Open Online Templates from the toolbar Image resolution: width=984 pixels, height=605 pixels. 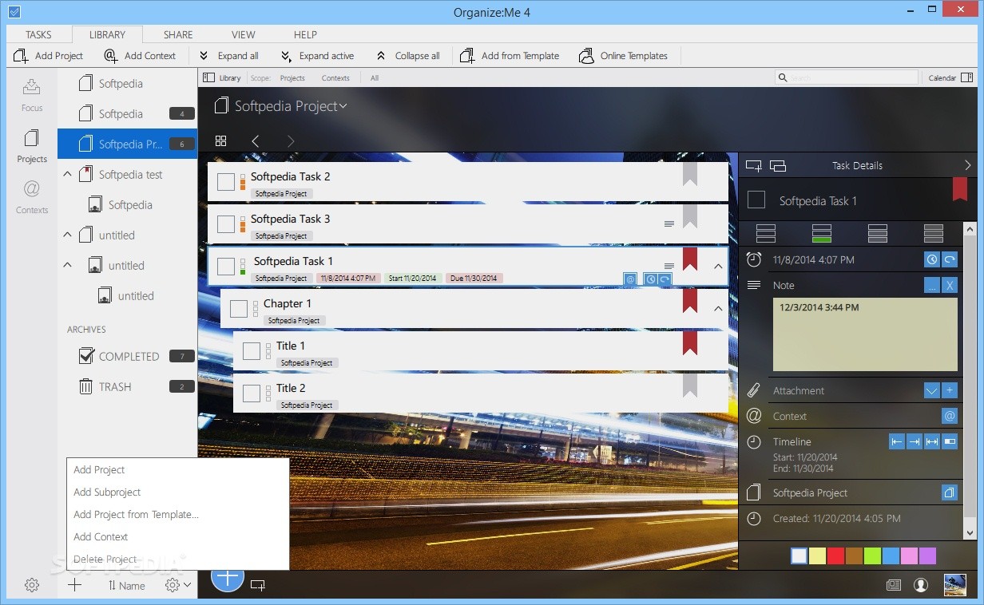click(x=624, y=56)
